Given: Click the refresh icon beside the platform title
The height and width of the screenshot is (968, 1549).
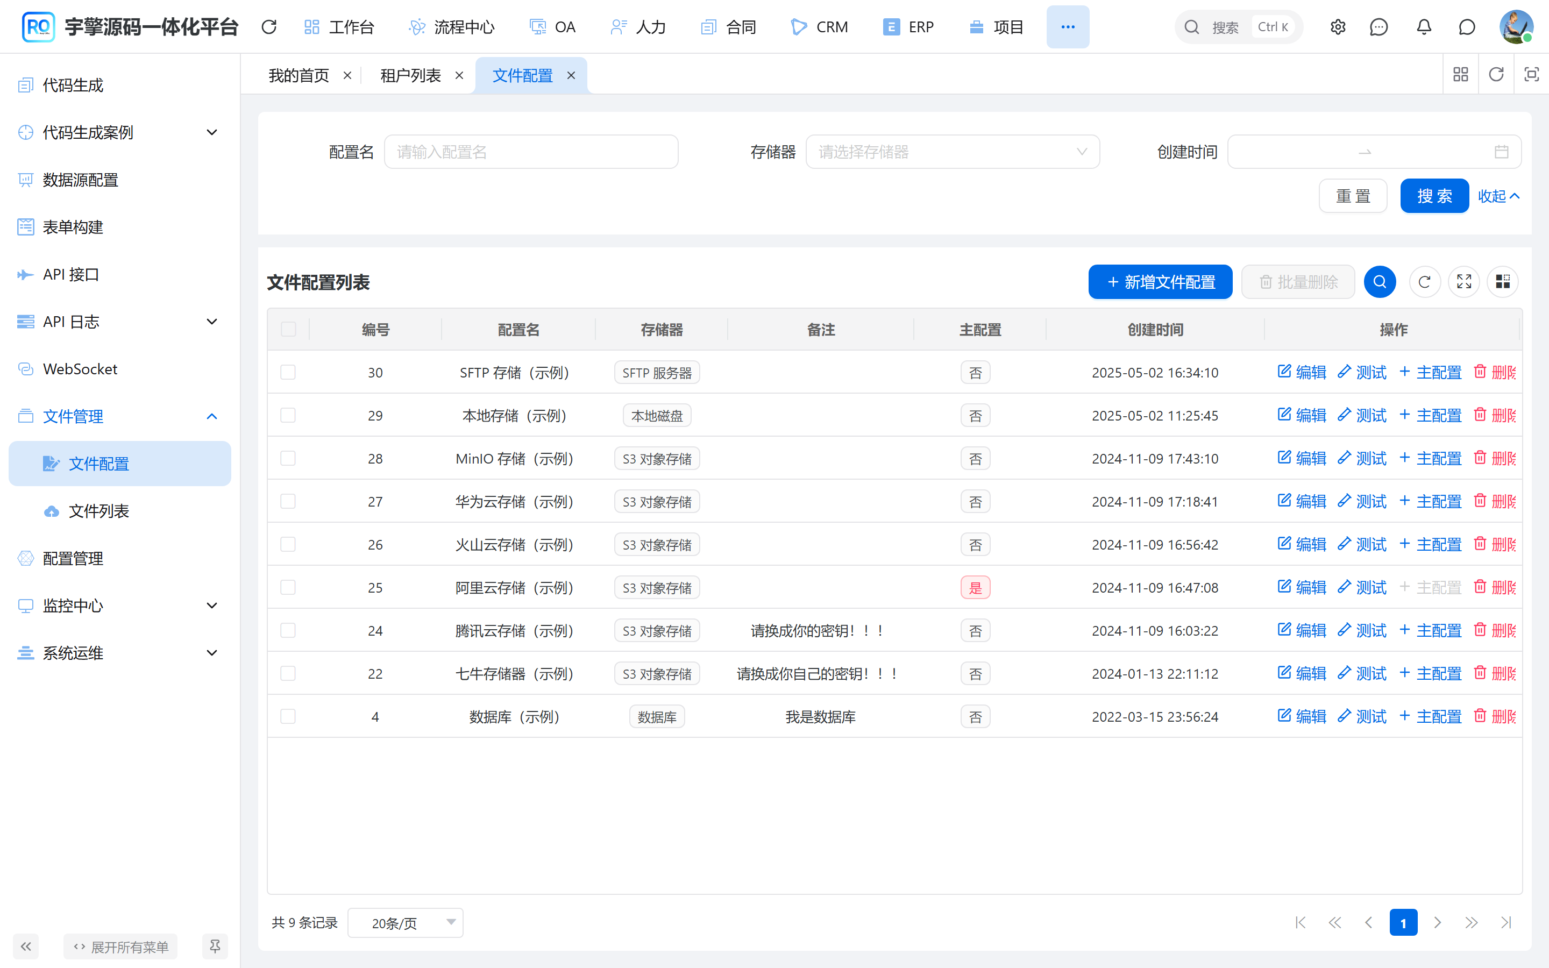Looking at the screenshot, I should click(269, 27).
